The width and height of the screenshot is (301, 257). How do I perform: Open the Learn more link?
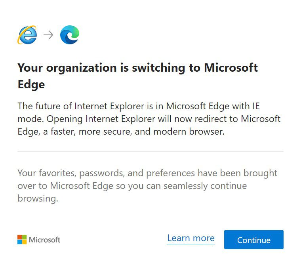(x=191, y=238)
